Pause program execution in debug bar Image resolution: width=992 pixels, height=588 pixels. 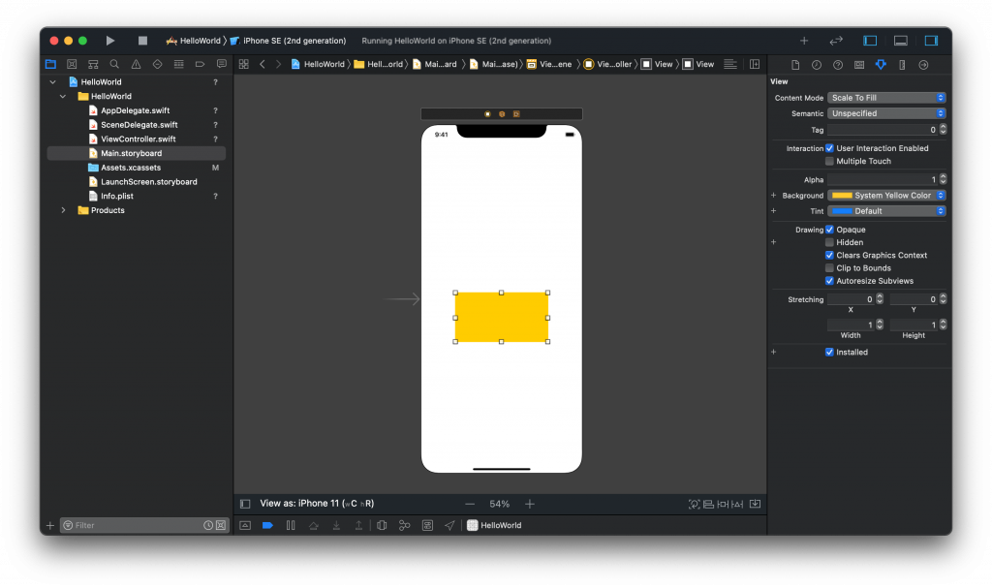point(290,525)
